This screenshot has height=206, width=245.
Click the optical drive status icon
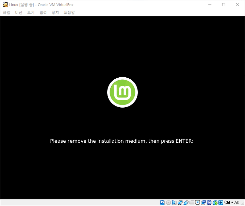(x=168, y=203)
